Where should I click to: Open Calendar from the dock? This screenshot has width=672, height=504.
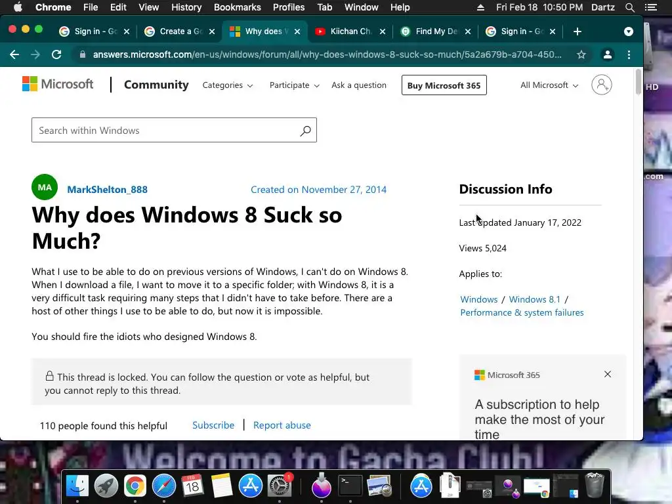coord(192,486)
